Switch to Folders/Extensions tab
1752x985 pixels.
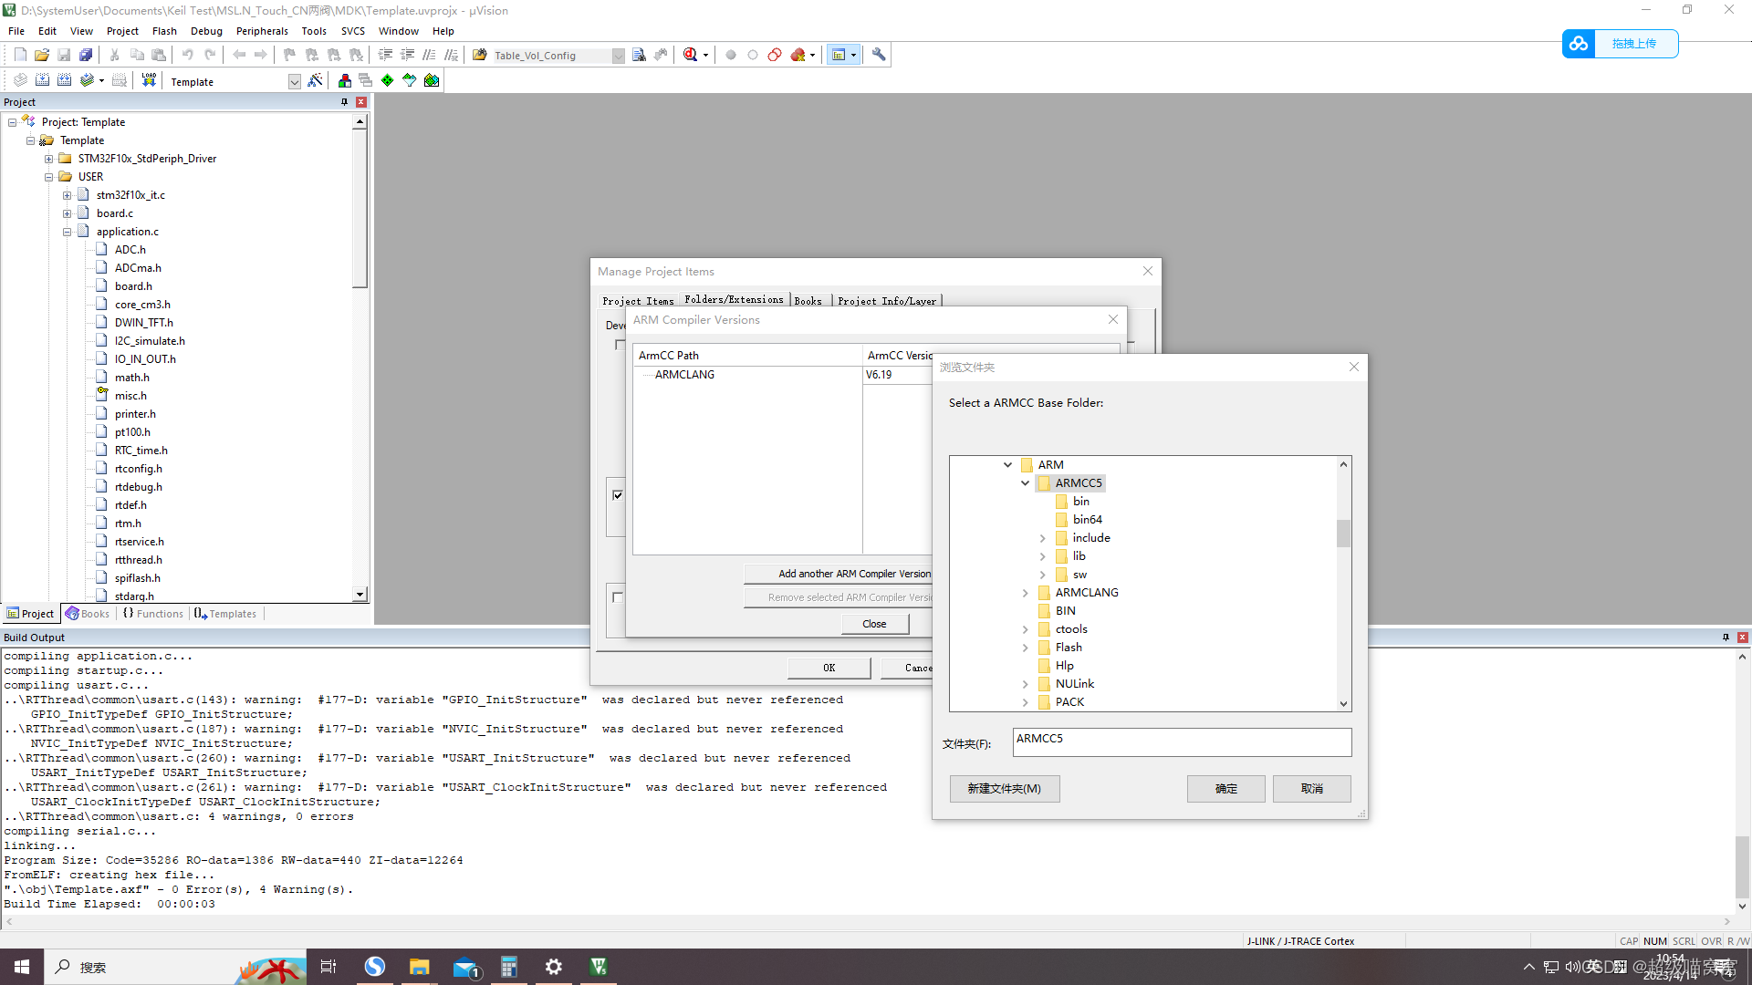(734, 299)
